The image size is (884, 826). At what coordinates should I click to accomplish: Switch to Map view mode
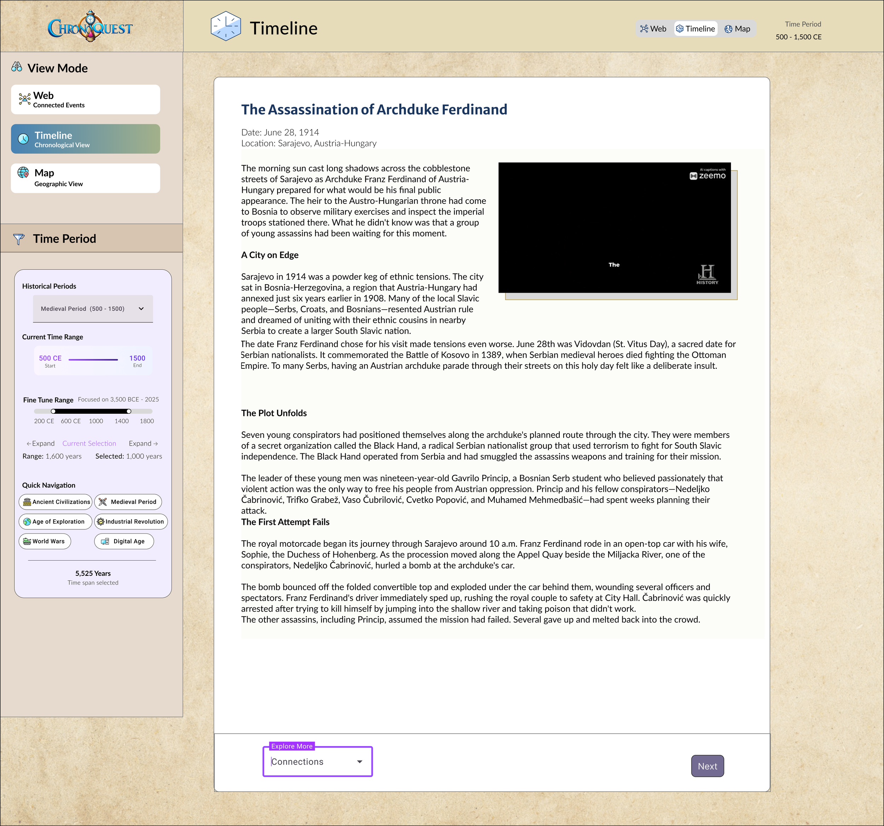(85, 178)
